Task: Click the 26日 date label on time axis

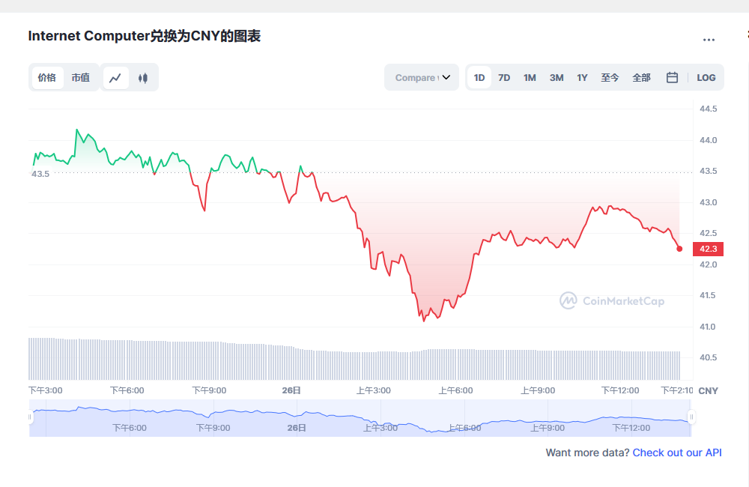Action: tap(291, 390)
